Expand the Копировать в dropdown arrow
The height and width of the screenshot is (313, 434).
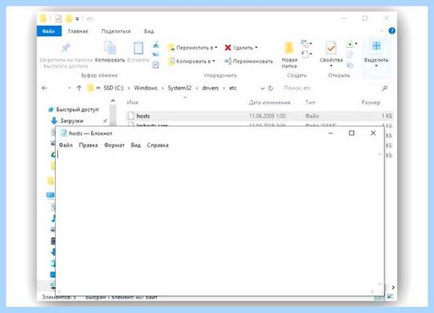(x=213, y=61)
